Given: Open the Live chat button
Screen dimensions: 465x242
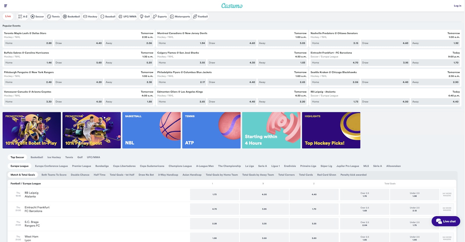Looking at the screenshot, I should pyautogui.click(x=446, y=221).
